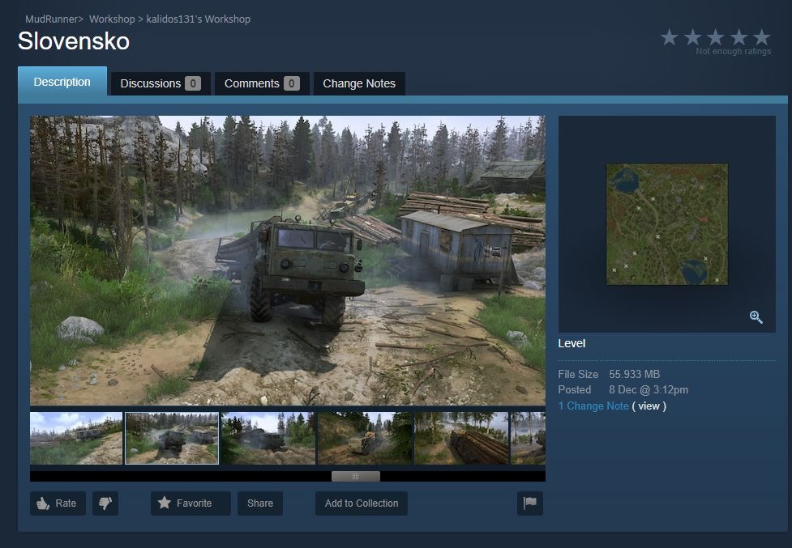Select the Description tab
The image size is (792, 548).
point(62,82)
